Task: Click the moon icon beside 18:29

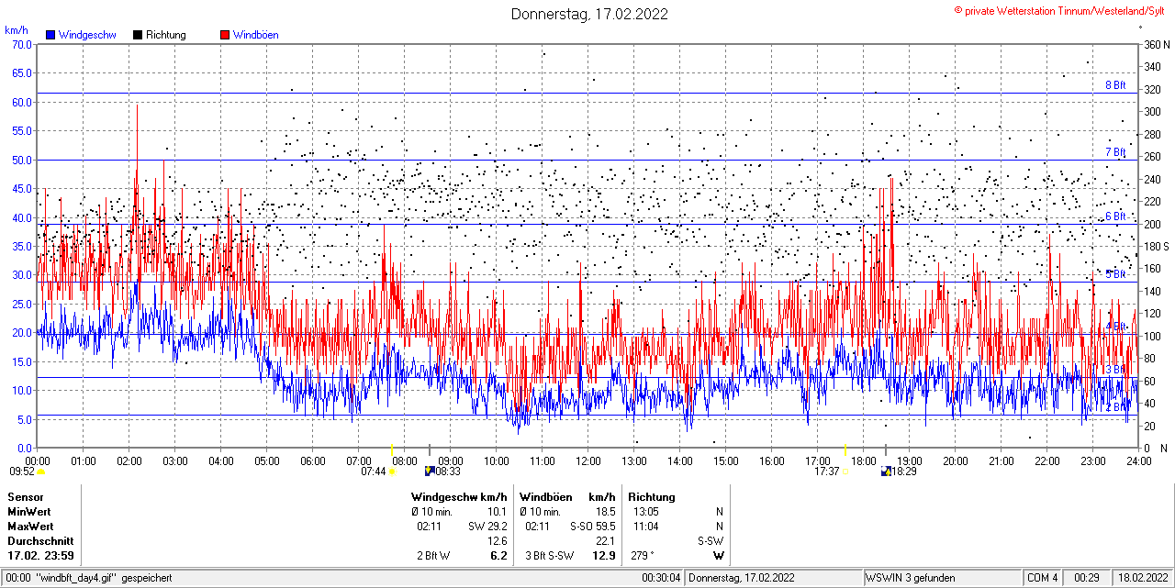Action: (887, 472)
